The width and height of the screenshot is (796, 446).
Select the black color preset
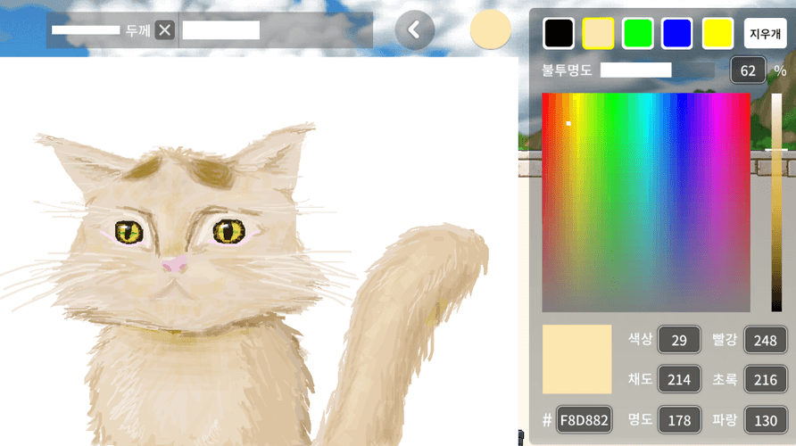point(559,34)
